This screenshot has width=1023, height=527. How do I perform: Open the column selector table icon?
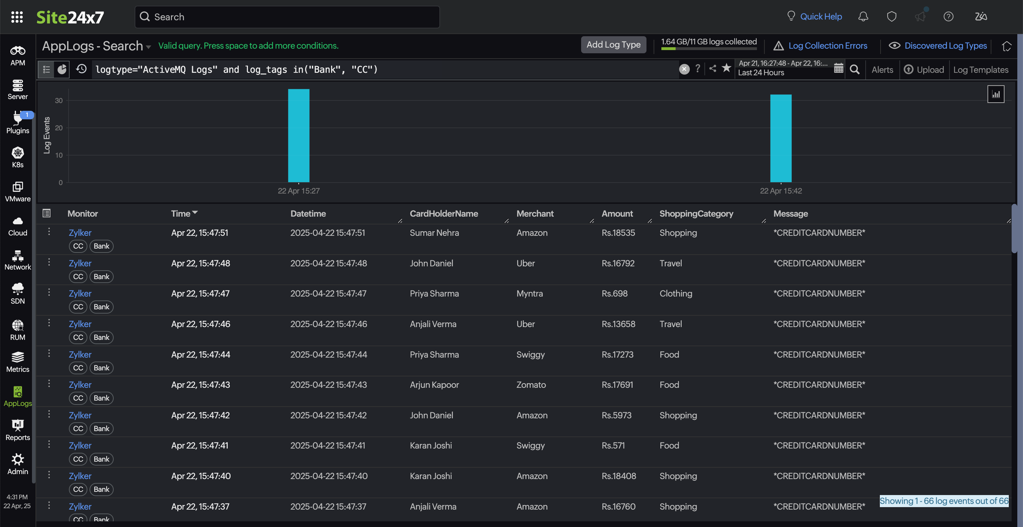(47, 213)
